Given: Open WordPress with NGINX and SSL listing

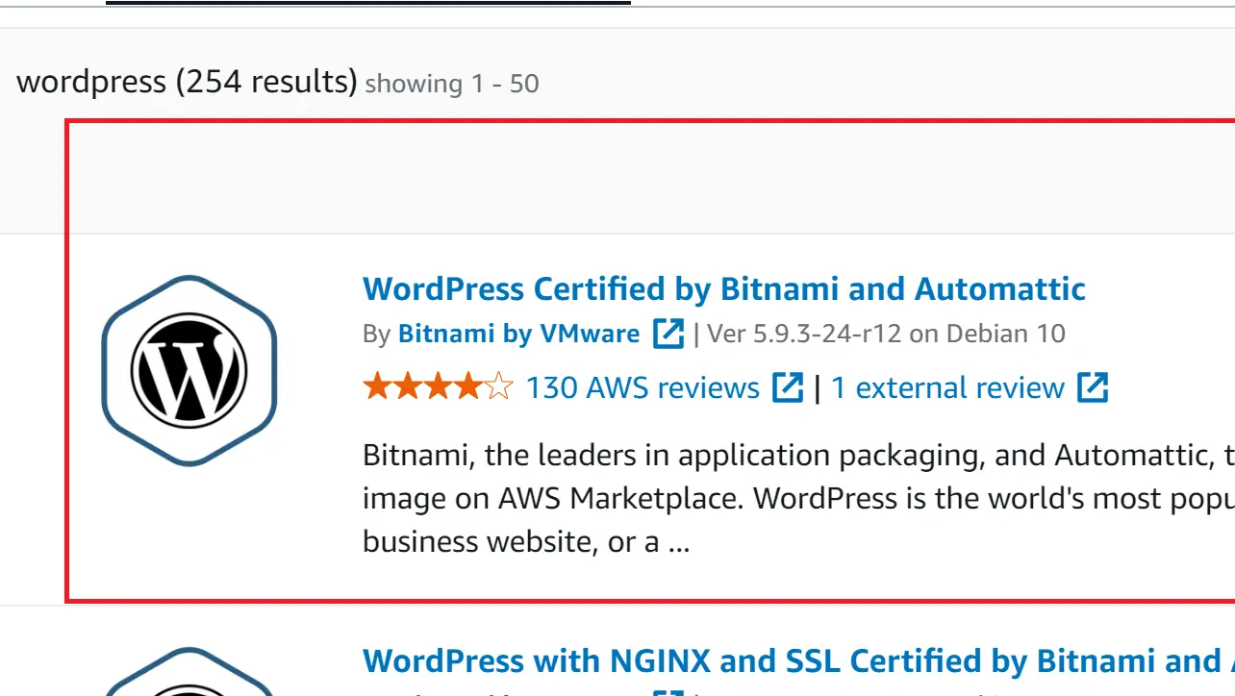Looking at the screenshot, I should [798, 661].
